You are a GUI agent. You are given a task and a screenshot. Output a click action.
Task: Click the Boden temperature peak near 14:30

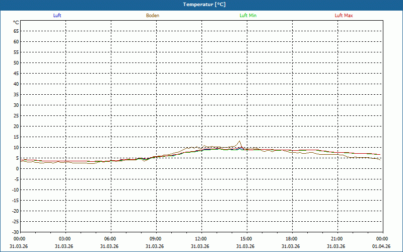pyautogui.click(x=240, y=141)
